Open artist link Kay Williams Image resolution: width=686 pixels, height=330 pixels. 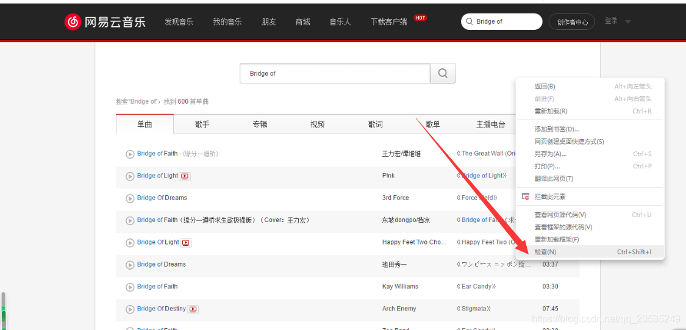point(400,286)
